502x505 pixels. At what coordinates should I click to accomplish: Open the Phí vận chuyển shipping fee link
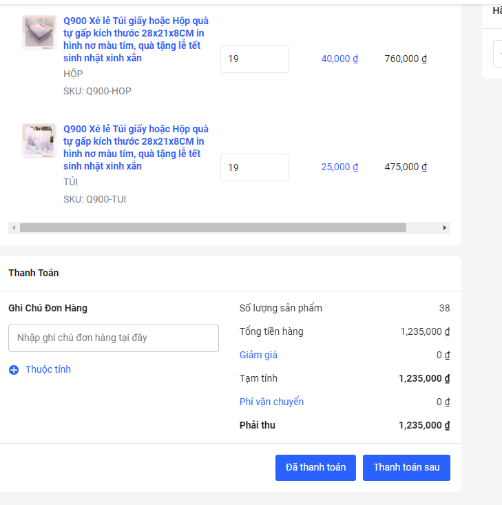tap(271, 402)
